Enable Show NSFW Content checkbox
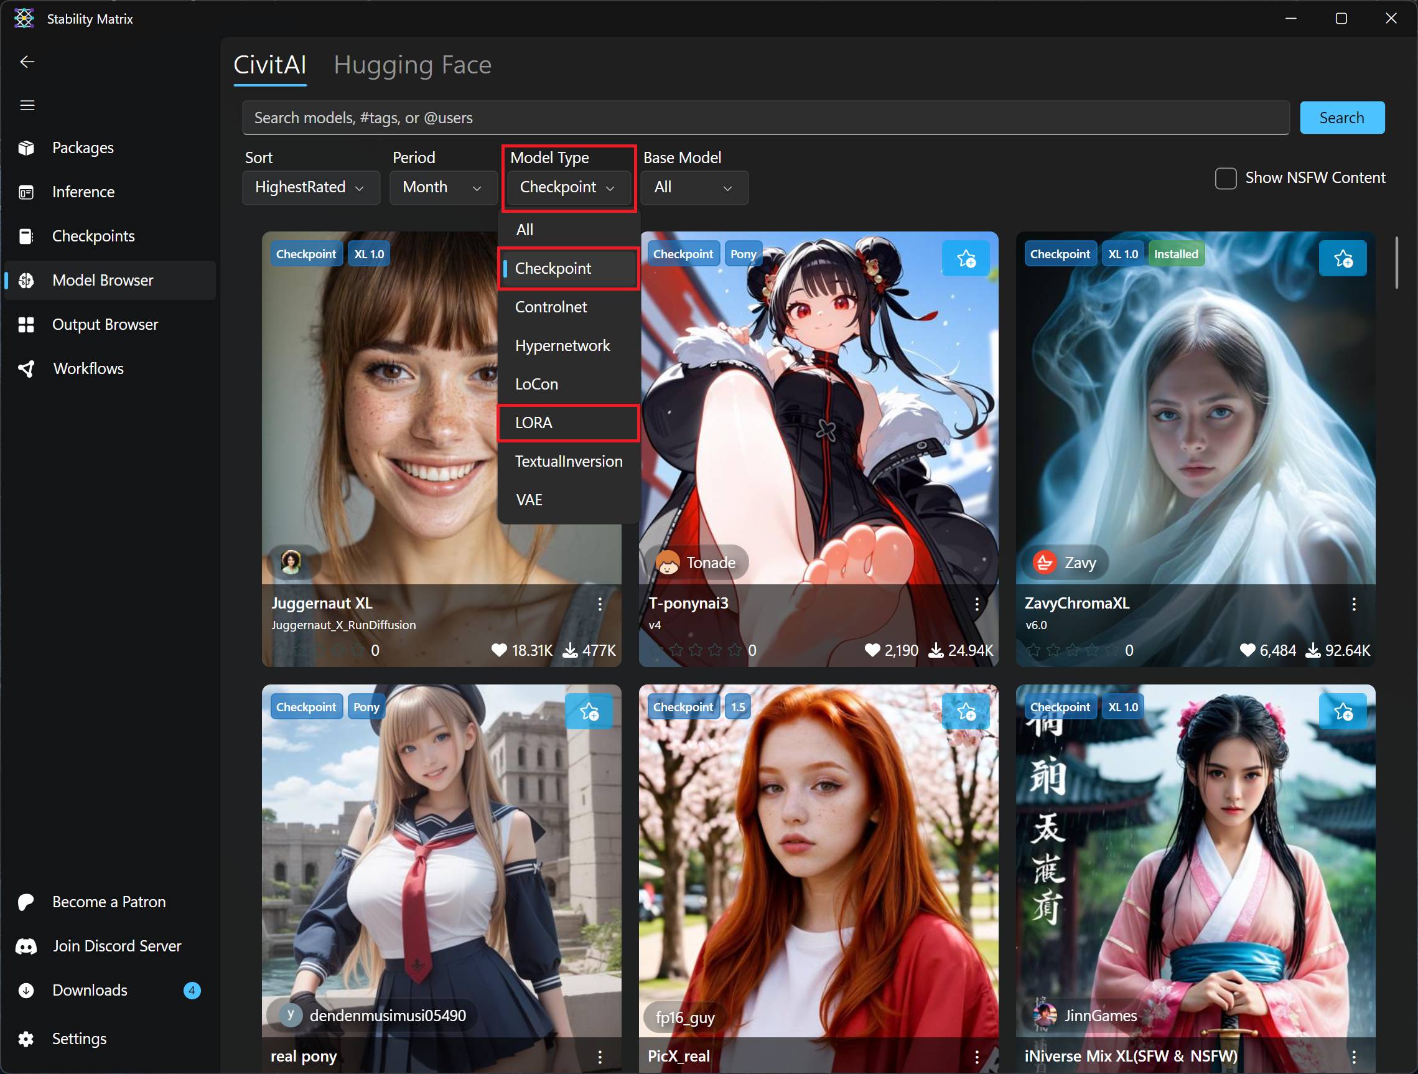This screenshot has height=1074, width=1418. pyautogui.click(x=1225, y=178)
